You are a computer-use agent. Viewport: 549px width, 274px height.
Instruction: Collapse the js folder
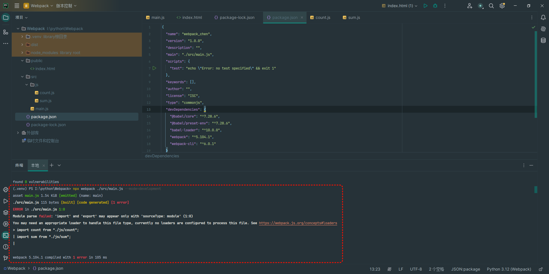(x=27, y=85)
